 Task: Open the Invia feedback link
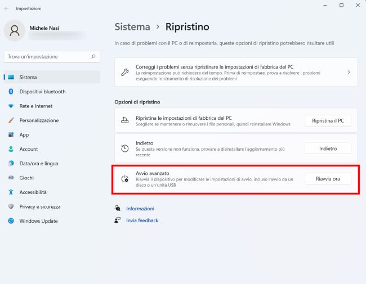point(142,220)
